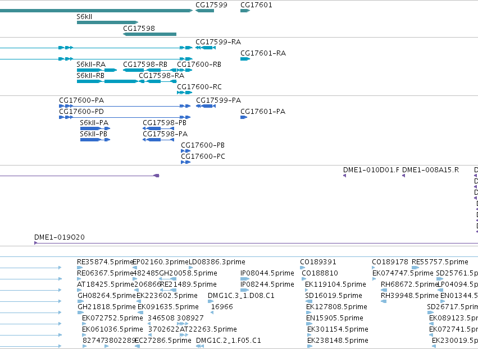This screenshot has height=349, width=478.
Task: Click EST label RE35874.5prime
Action: point(105,262)
